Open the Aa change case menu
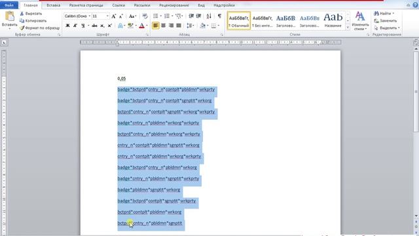419x236 pixels. pos(132,16)
